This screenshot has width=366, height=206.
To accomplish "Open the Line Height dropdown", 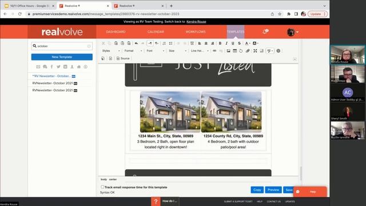I will (200, 51).
